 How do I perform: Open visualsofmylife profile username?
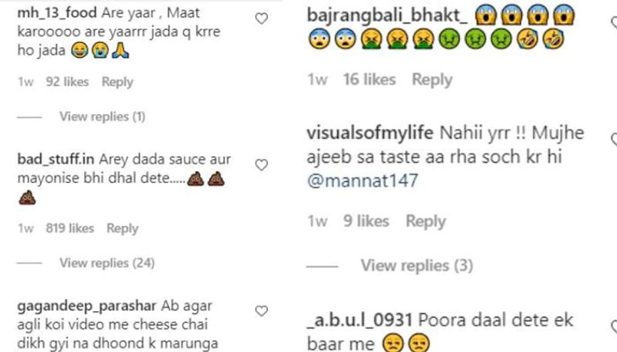coord(370,133)
